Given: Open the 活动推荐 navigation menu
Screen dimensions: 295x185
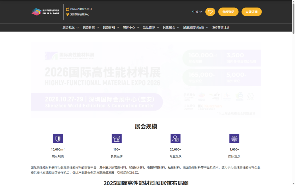Looking at the screenshot, I should 149,27.
